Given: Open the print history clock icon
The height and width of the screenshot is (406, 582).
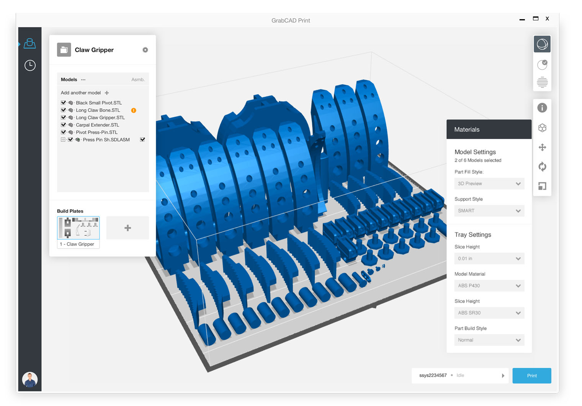Looking at the screenshot, I should coord(30,65).
